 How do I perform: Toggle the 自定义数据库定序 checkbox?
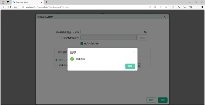[x=59, y=38]
